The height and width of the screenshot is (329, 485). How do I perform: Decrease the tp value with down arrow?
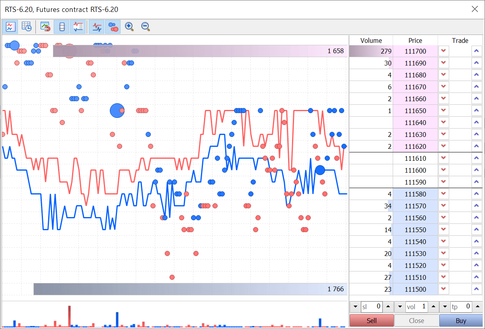tap(445, 307)
